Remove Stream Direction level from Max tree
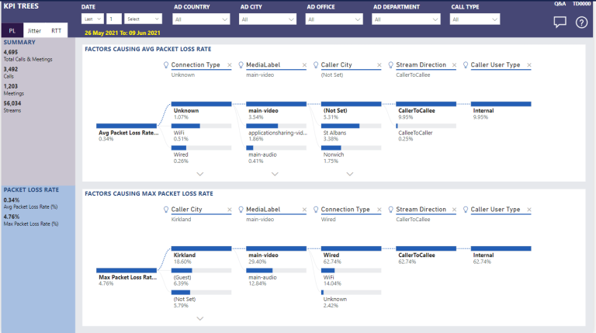This screenshot has height=333, width=596. pos(454,210)
